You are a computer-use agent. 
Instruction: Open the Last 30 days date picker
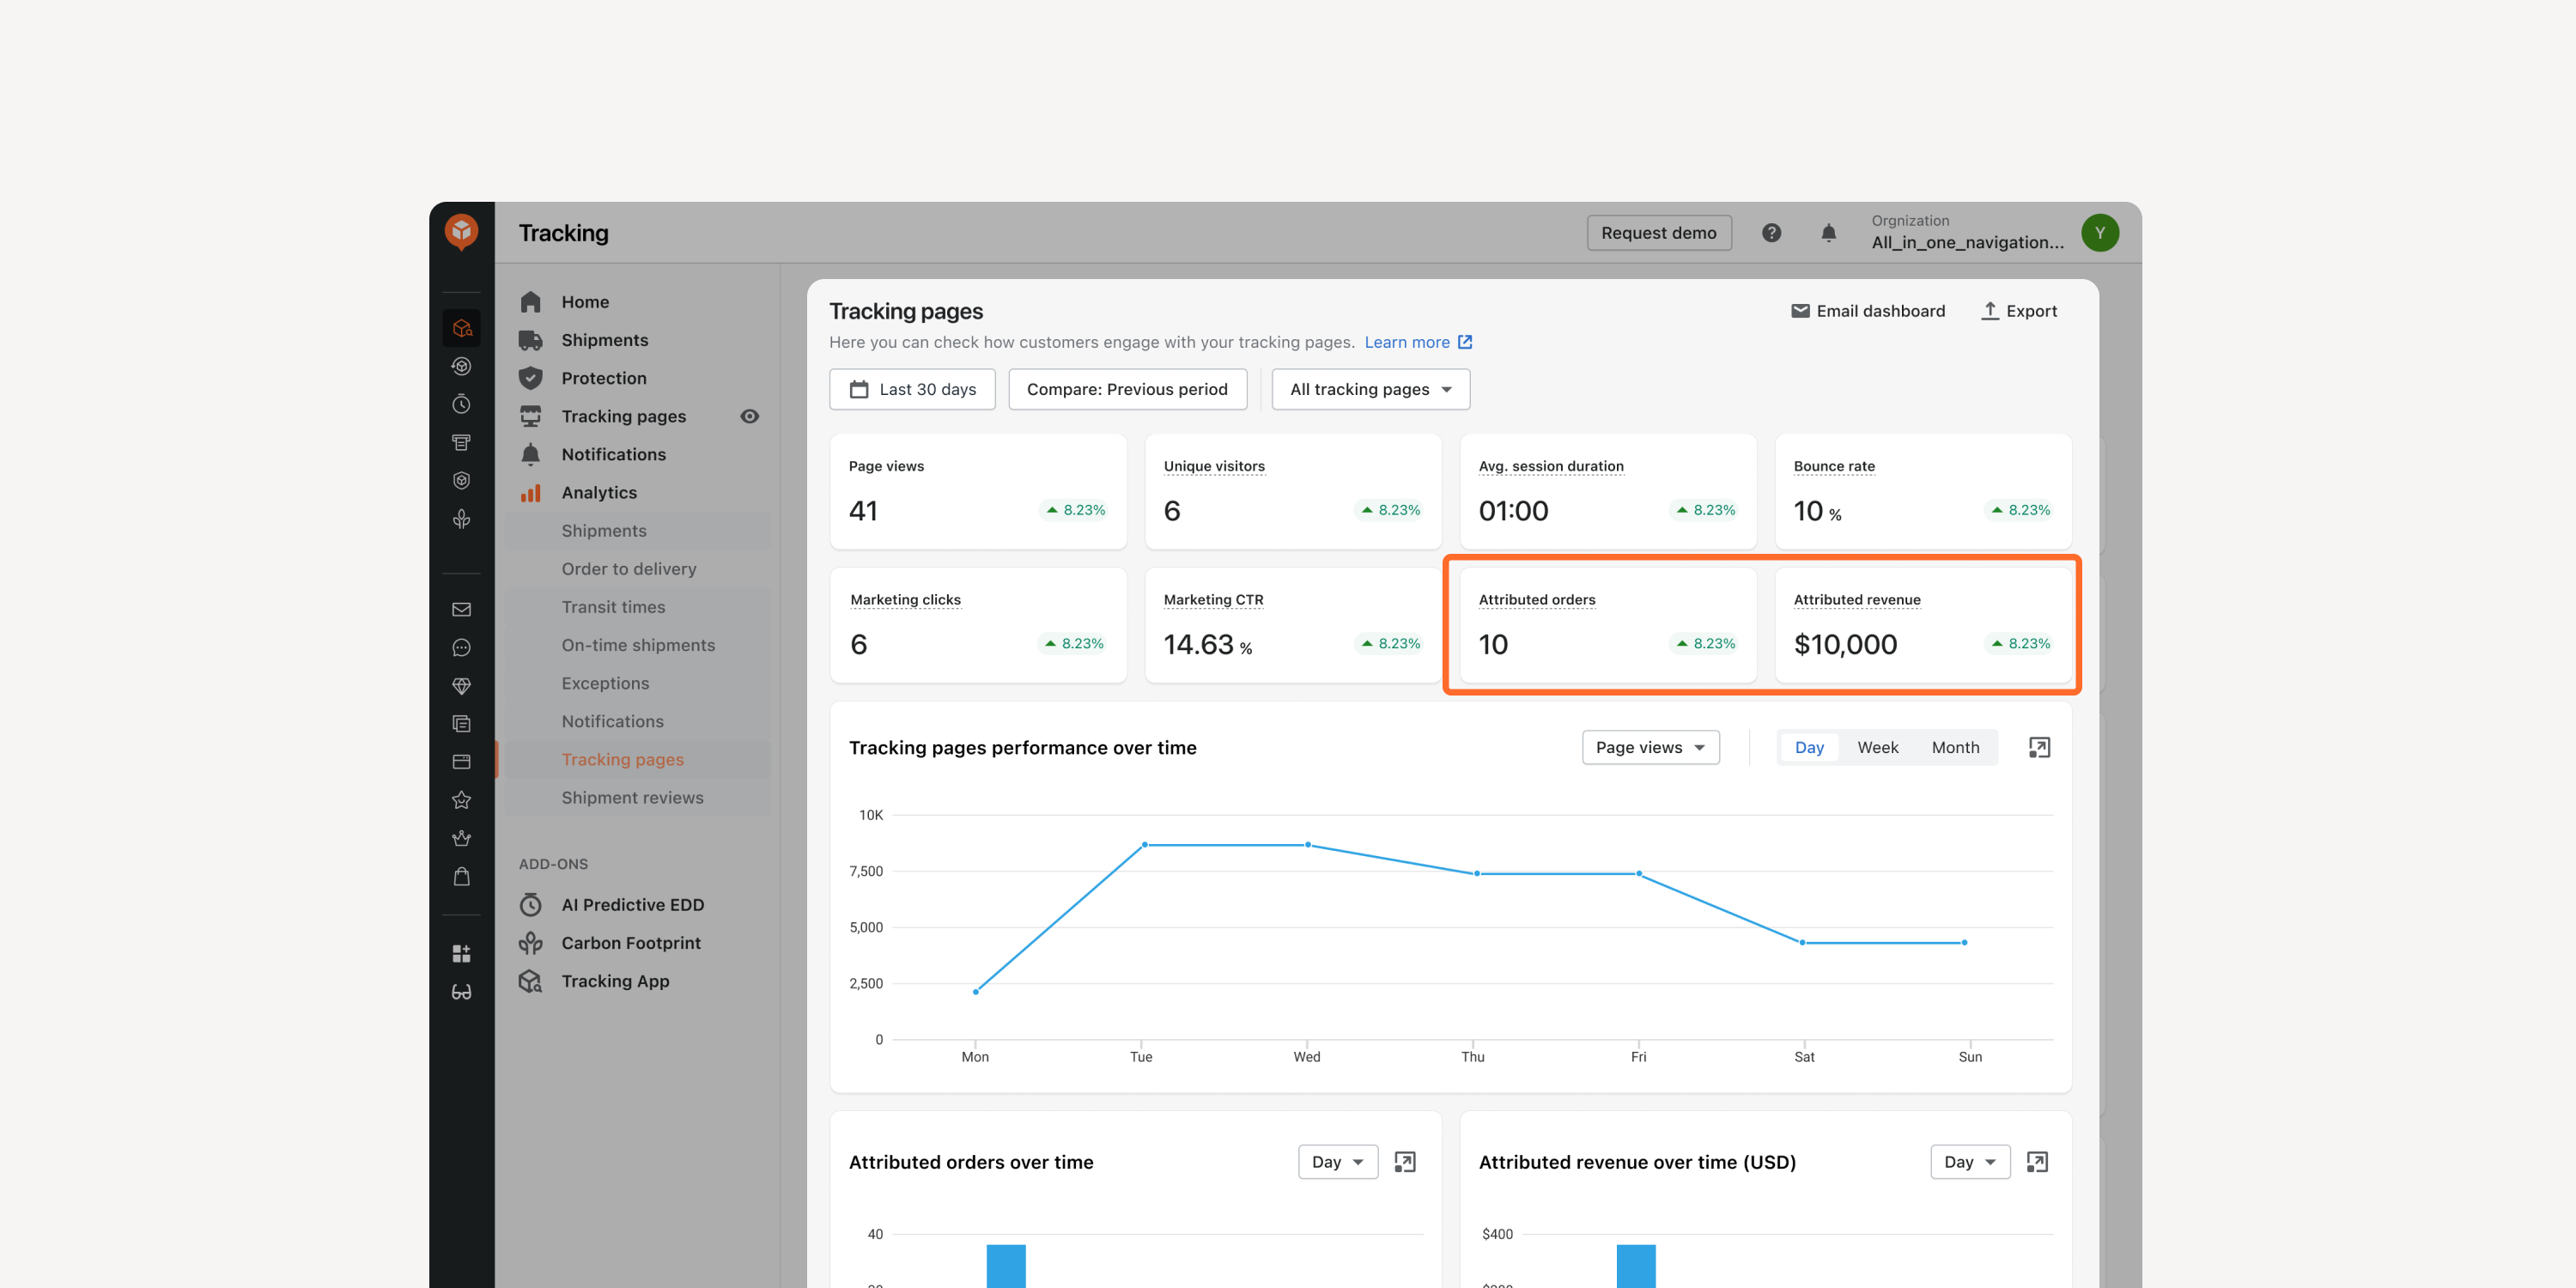[912, 389]
